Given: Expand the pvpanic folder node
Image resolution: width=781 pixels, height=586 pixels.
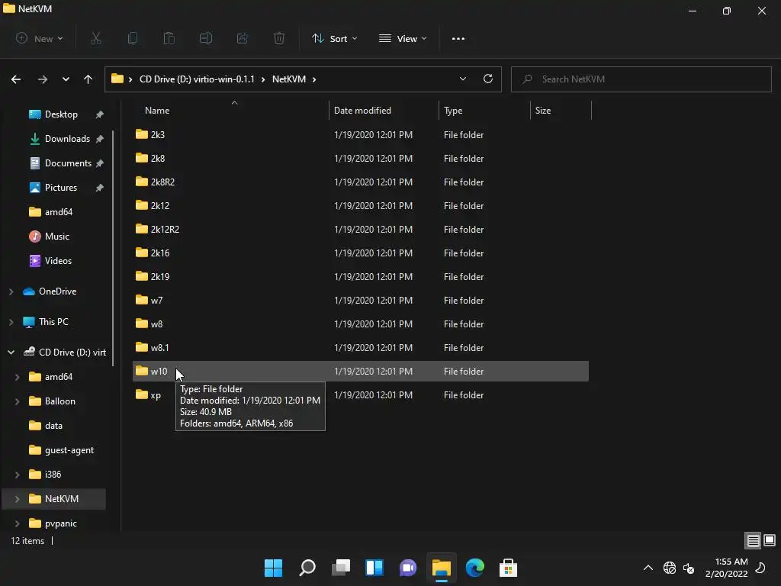Looking at the screenshot, I should [x=17, y=523].
